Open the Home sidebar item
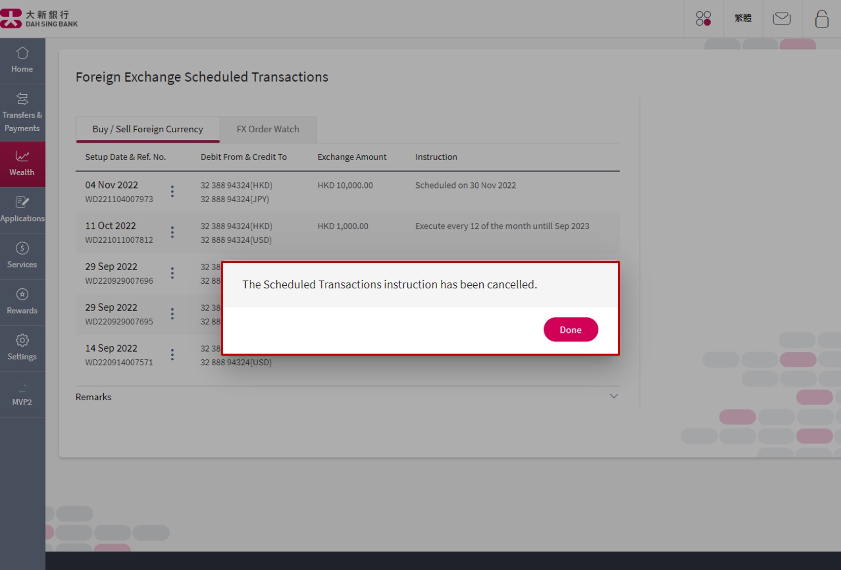This screenshot has height=570, width=841. point(22,61)
